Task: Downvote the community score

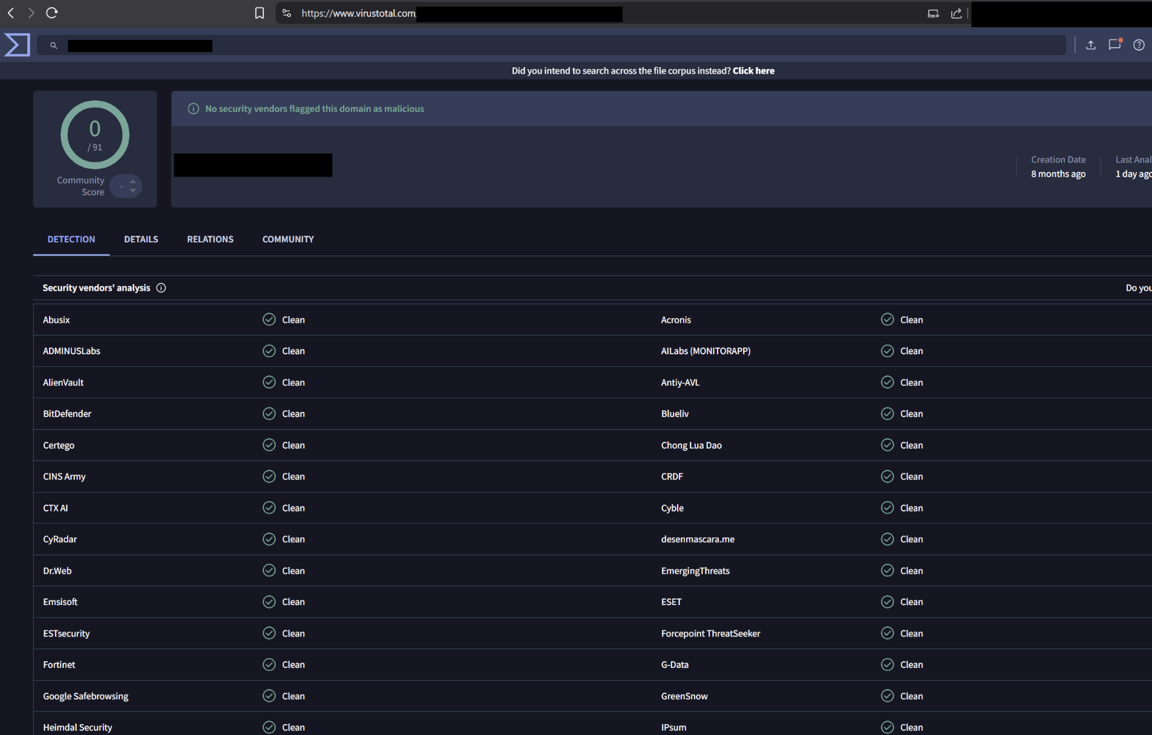Action: (133, 191)
